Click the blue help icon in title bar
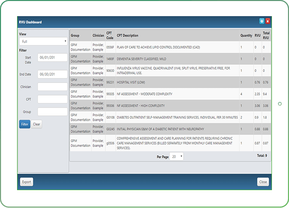 pos(262,21)
